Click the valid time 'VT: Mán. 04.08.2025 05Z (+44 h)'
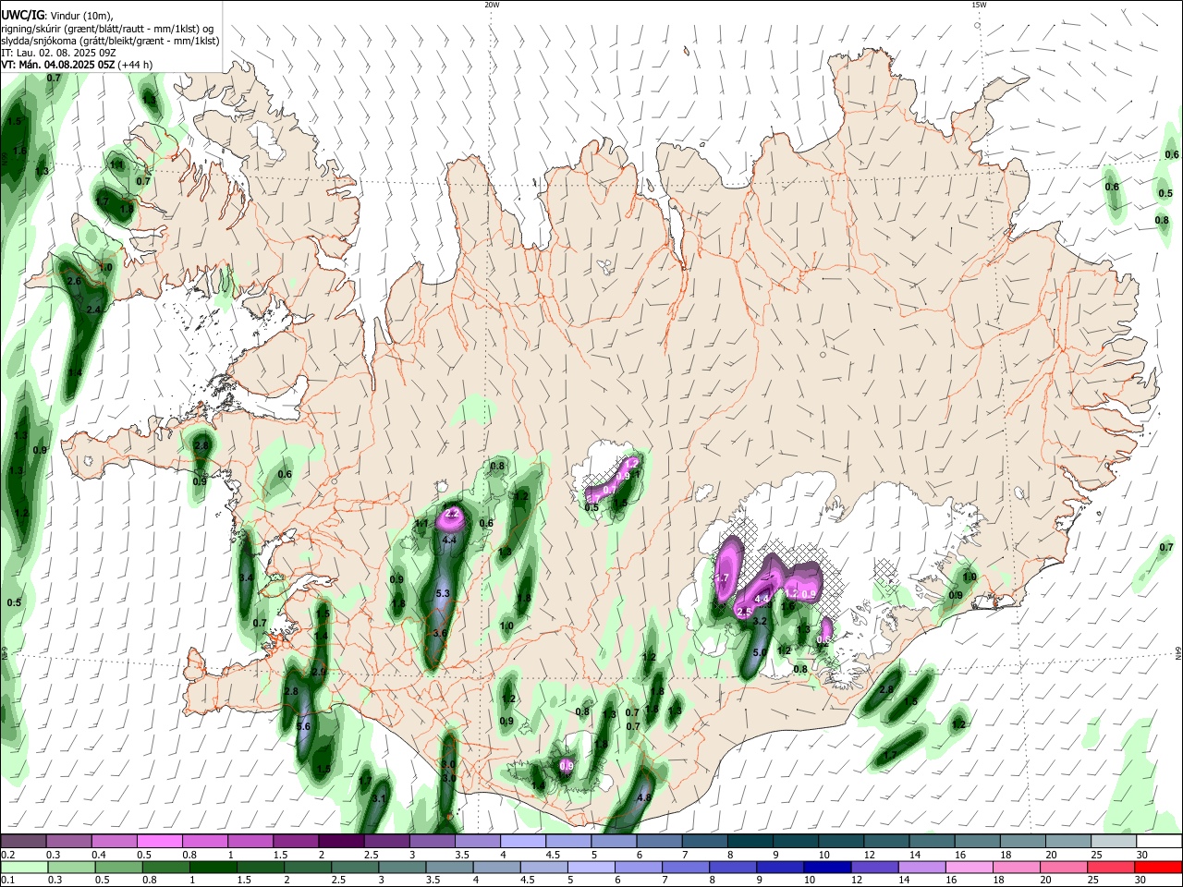1183x887 pixels. (x=77, y=65)
